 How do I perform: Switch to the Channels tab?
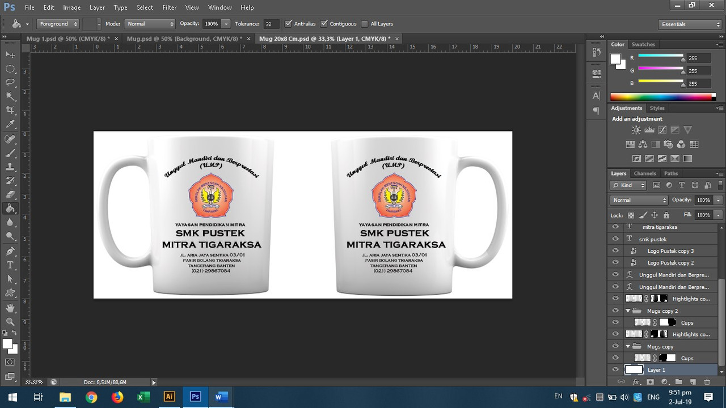tap(645, 173)
